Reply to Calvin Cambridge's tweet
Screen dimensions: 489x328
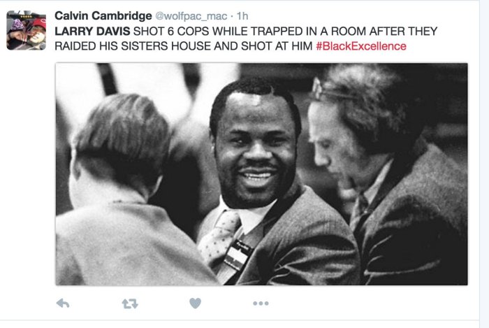point(63,304)
